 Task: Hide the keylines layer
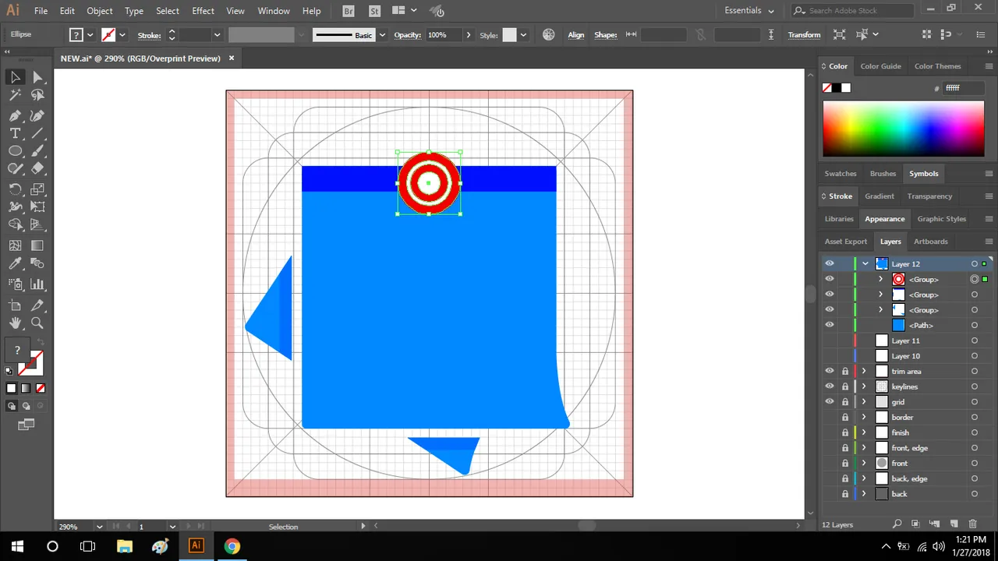point(830,386)
